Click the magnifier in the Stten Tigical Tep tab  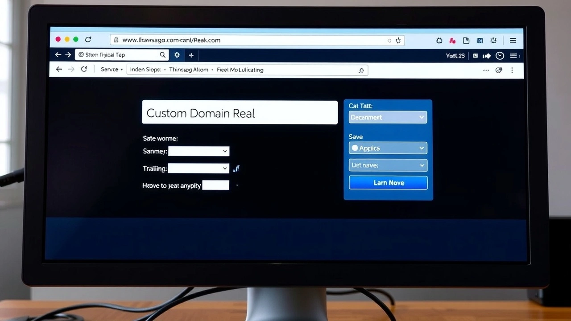click(x=163, y=55)
